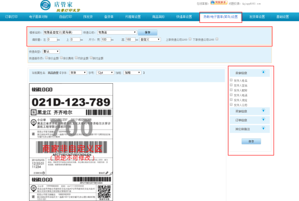Screen dimensions: 299x201
Task: Expand the 订单信息 section arrow icon
Action: pyautogui.click(x=263, y=120)
